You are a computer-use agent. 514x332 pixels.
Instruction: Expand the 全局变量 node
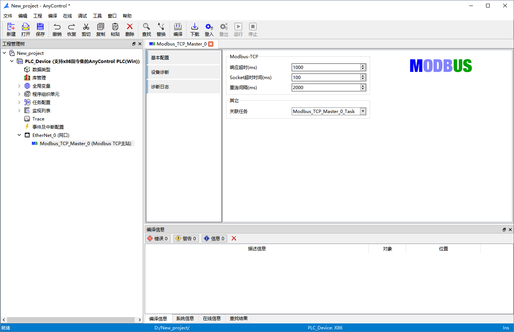[x=19, y=86]
